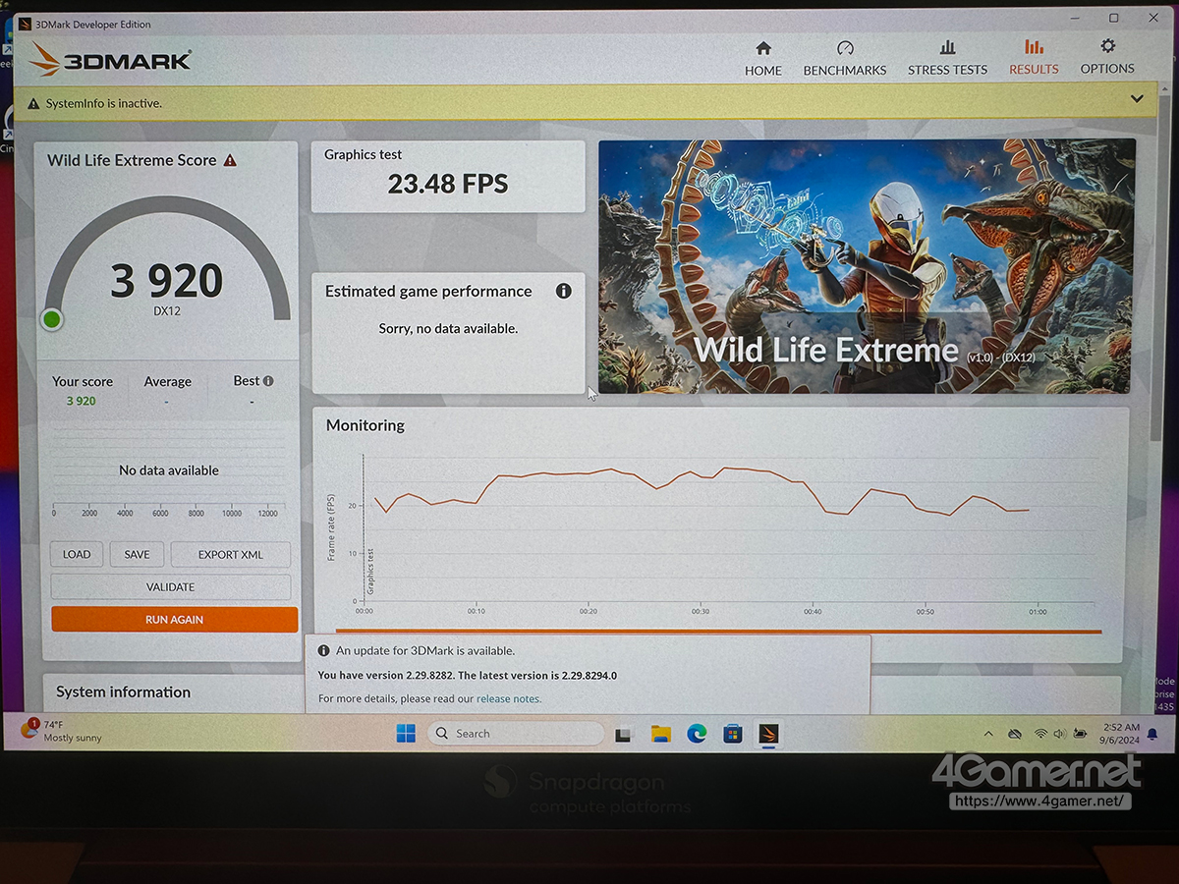1179x884 pixels.
Task: Click warning icon beside Wild Life Extreme Score
Action: pyautogui.click(x=230, y=160)
